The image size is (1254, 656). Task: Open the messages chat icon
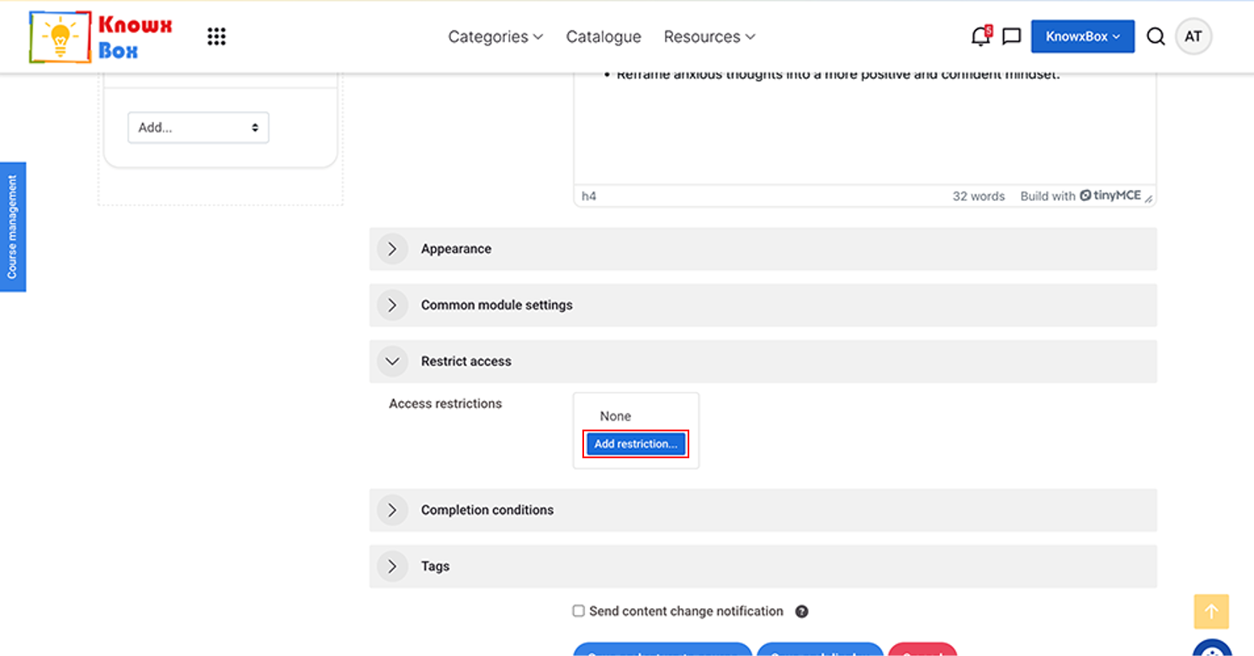click(x=1012, y=36)
